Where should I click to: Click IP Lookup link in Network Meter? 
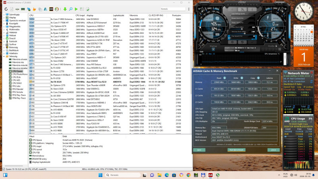[308, 87]
